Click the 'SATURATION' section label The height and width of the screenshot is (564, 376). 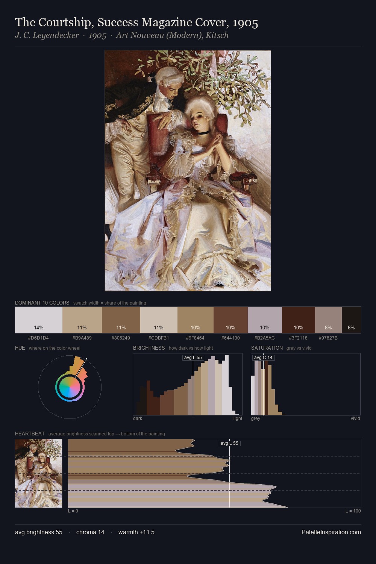[267, 348]
